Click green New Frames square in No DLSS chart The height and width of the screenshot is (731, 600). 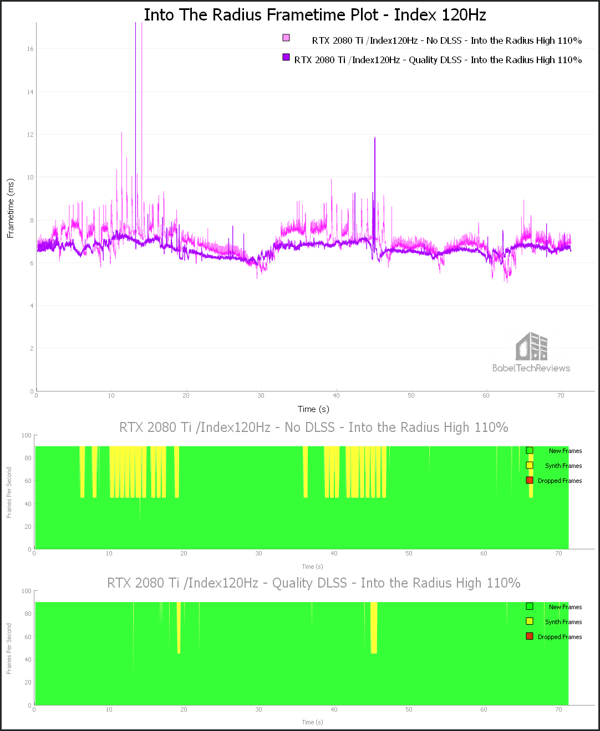pyautogui.click(x=530, y=451)
